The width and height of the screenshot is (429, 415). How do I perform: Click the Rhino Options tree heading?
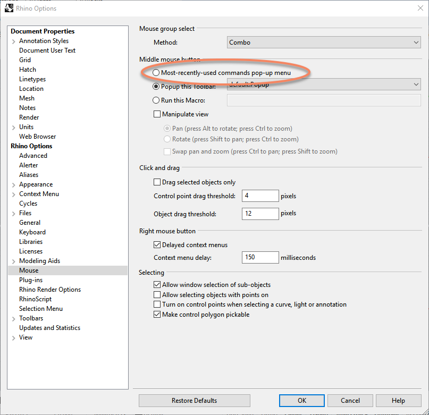(31, 146)
